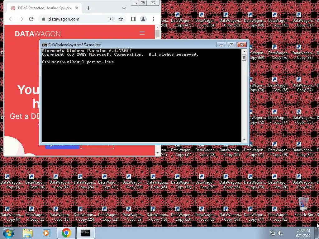
Task: Select the DataWagon - Copy (82) shortcut
Action: tap(303, 20)
